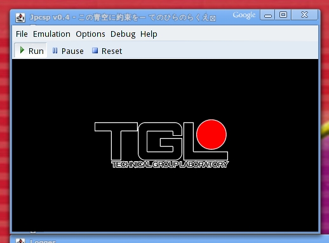The image size is (329, 243).
Task: Click the blue square Reset icon
Action: point(95,51)
